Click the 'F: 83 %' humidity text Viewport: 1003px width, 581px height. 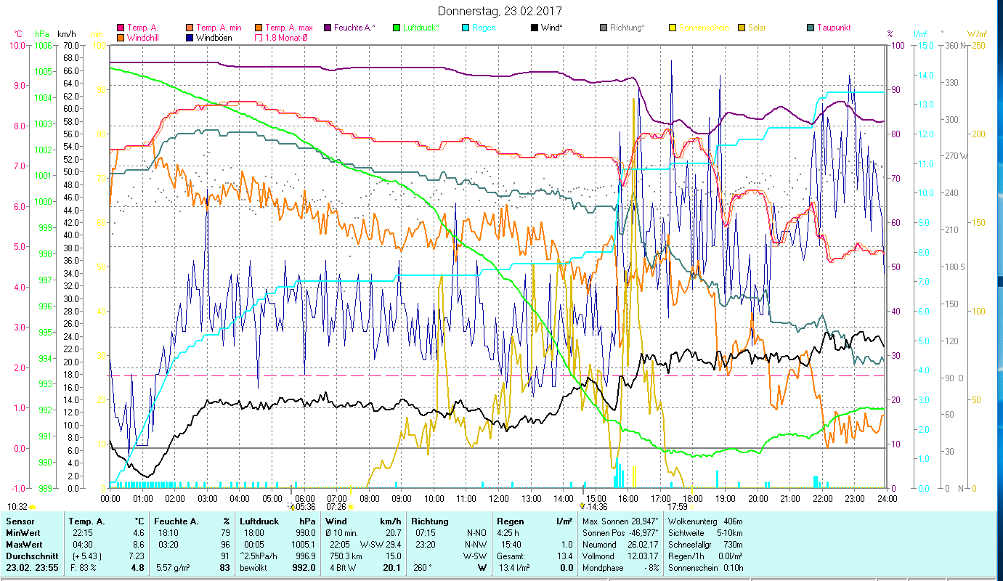[x=83, y=568]
